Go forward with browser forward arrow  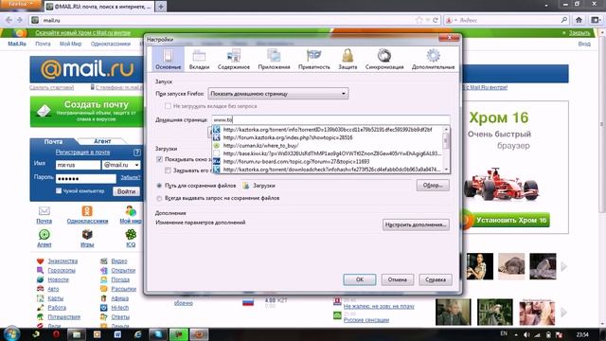coord(20,20)
